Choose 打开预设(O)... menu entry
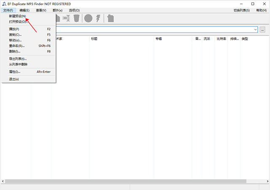Image resolution: width=270 pixels, height=190 pixels. pos(18,21)
